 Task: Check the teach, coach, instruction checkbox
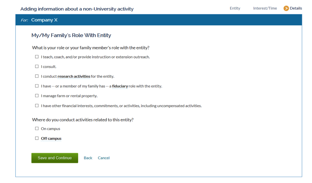(37, 57)
